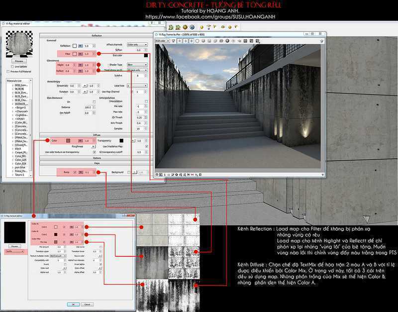Collapse the Maps section header
The image size is (398, 312).
click(97, 164)
